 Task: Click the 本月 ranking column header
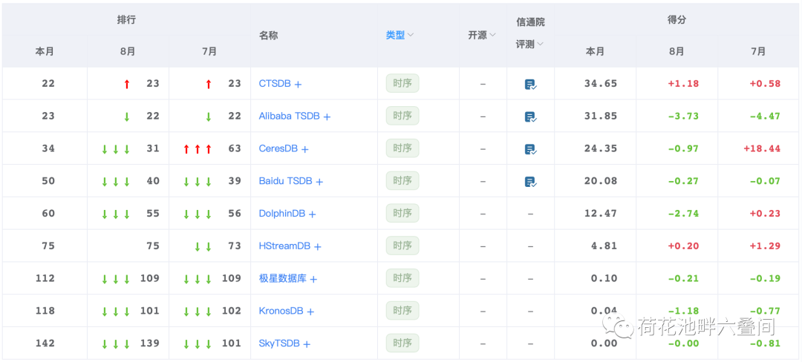(x=45, y=52)
